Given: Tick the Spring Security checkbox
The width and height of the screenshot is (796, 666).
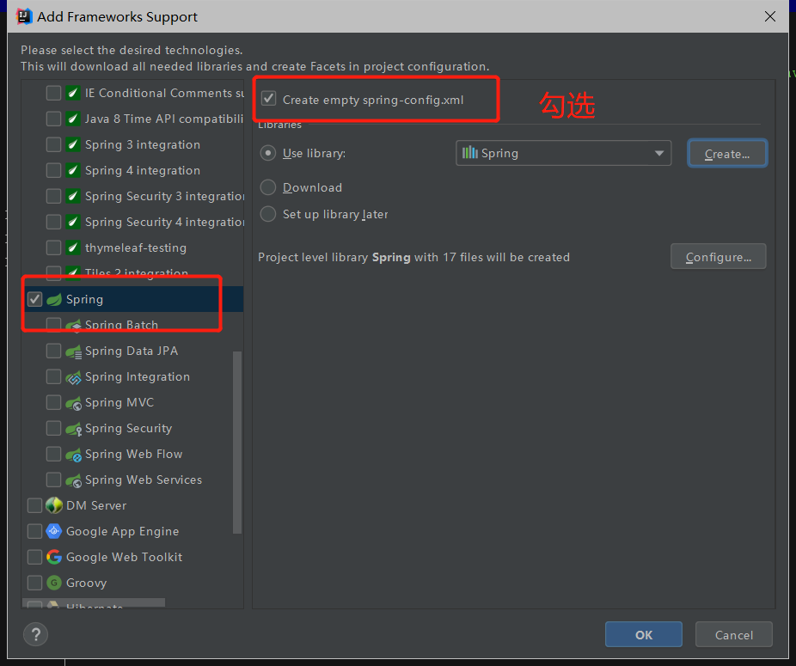Looking at the screenshot, I should pyautogui.click(x=53, y=429).
